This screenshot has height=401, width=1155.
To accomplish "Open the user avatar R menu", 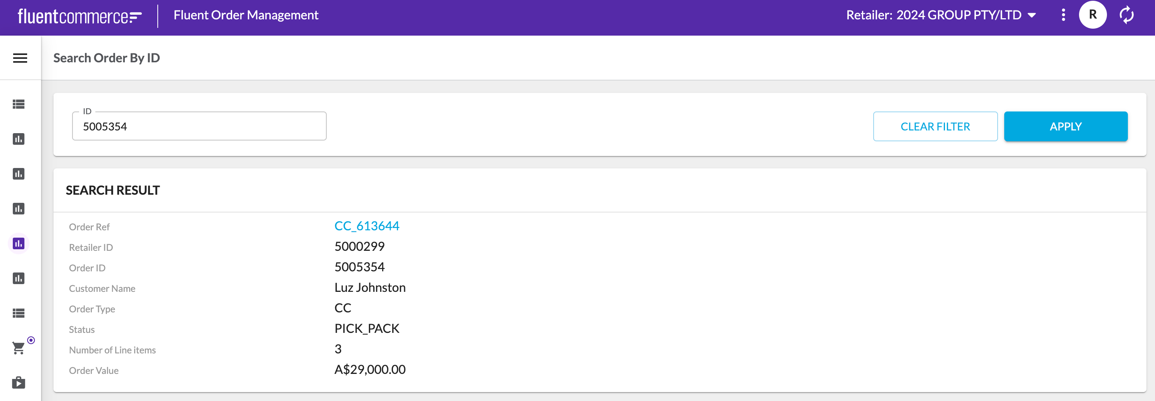I will (x=1092, y=15).
